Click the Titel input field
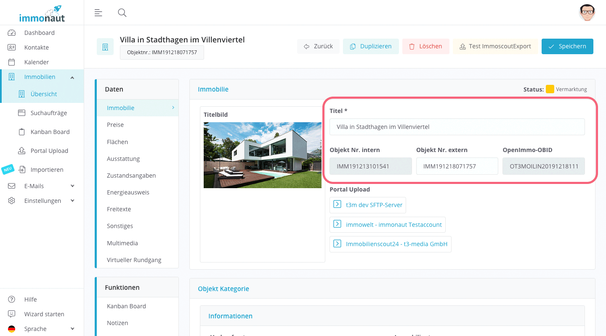The height and width of the screenshot is (336, 606). coord(457,127)
